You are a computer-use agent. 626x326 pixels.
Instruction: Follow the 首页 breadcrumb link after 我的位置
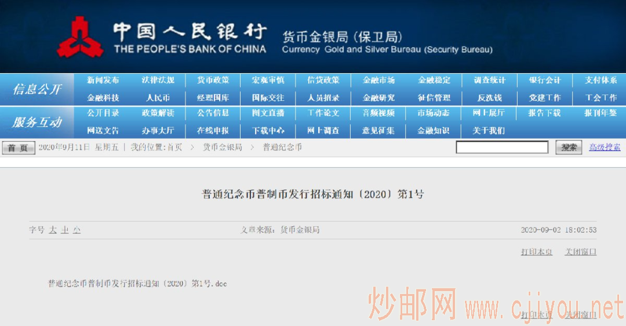[x=175, y=147]
